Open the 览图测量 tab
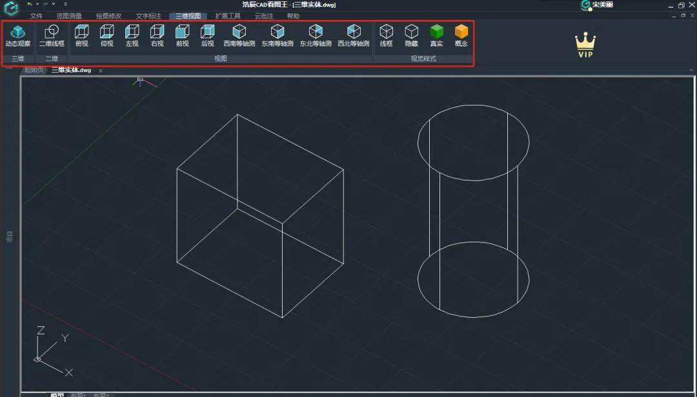 click(x=69, y=16)
